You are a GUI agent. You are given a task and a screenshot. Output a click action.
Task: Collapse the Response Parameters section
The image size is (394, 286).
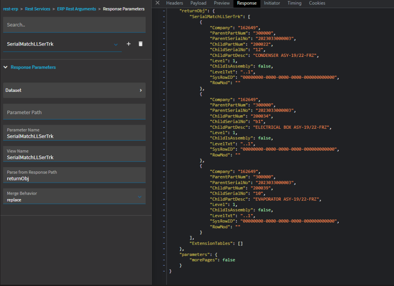6,67
